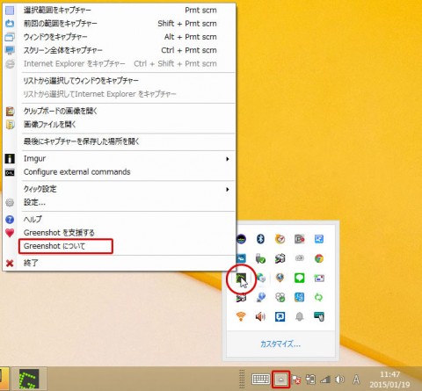Open the green LINE tray icon
The image size is (422, 391).
(299, 278)
